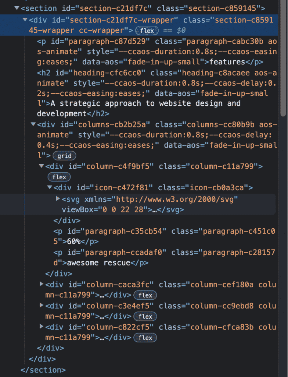The image size is (288, 377).
Task: Toggle the grid badge on columns-cb2b25a
Action: click(64, 156)
